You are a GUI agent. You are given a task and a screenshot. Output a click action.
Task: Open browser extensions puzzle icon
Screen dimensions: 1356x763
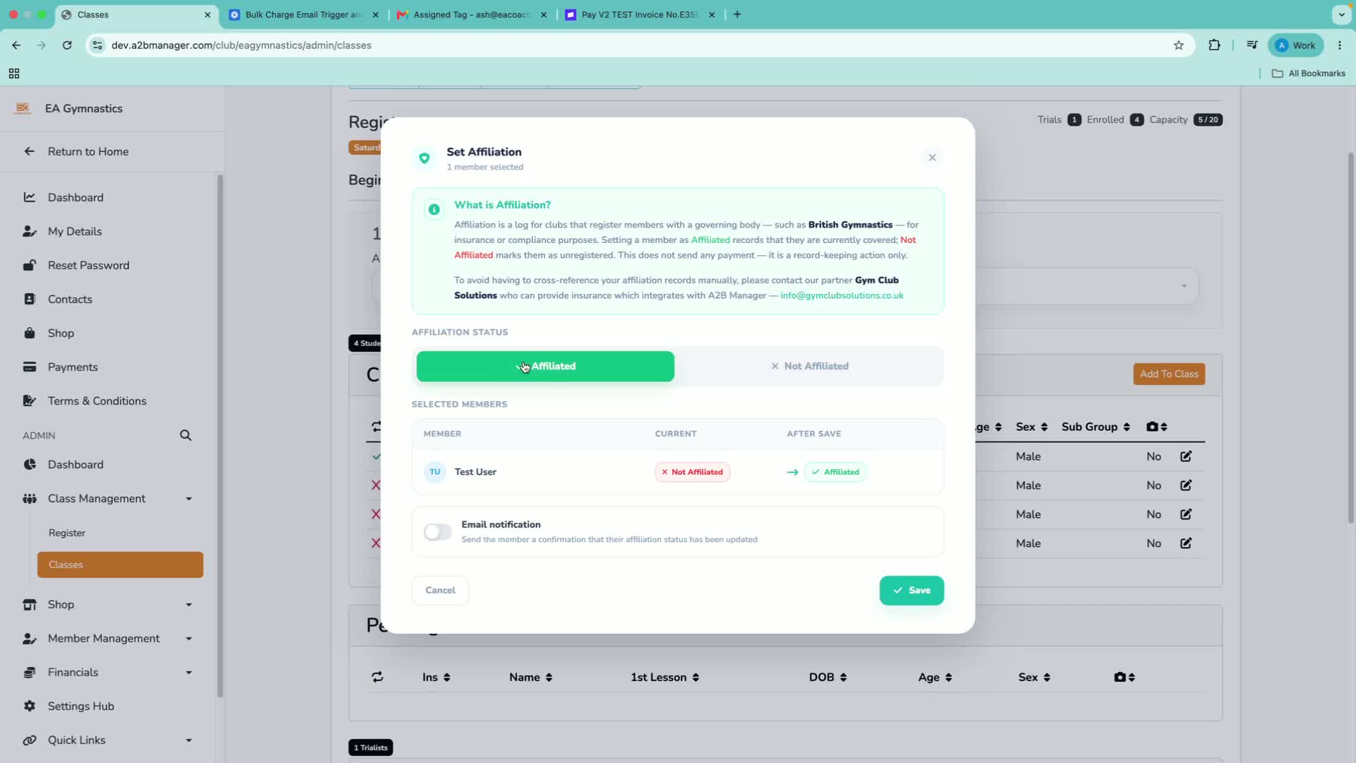(x=1214, y=45)
